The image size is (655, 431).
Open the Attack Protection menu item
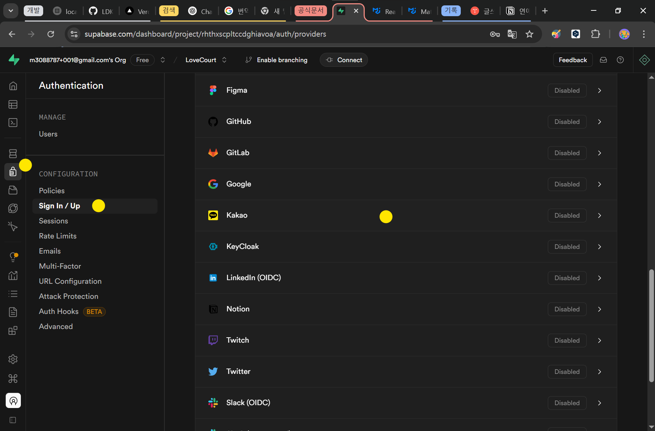coord(69,296)
